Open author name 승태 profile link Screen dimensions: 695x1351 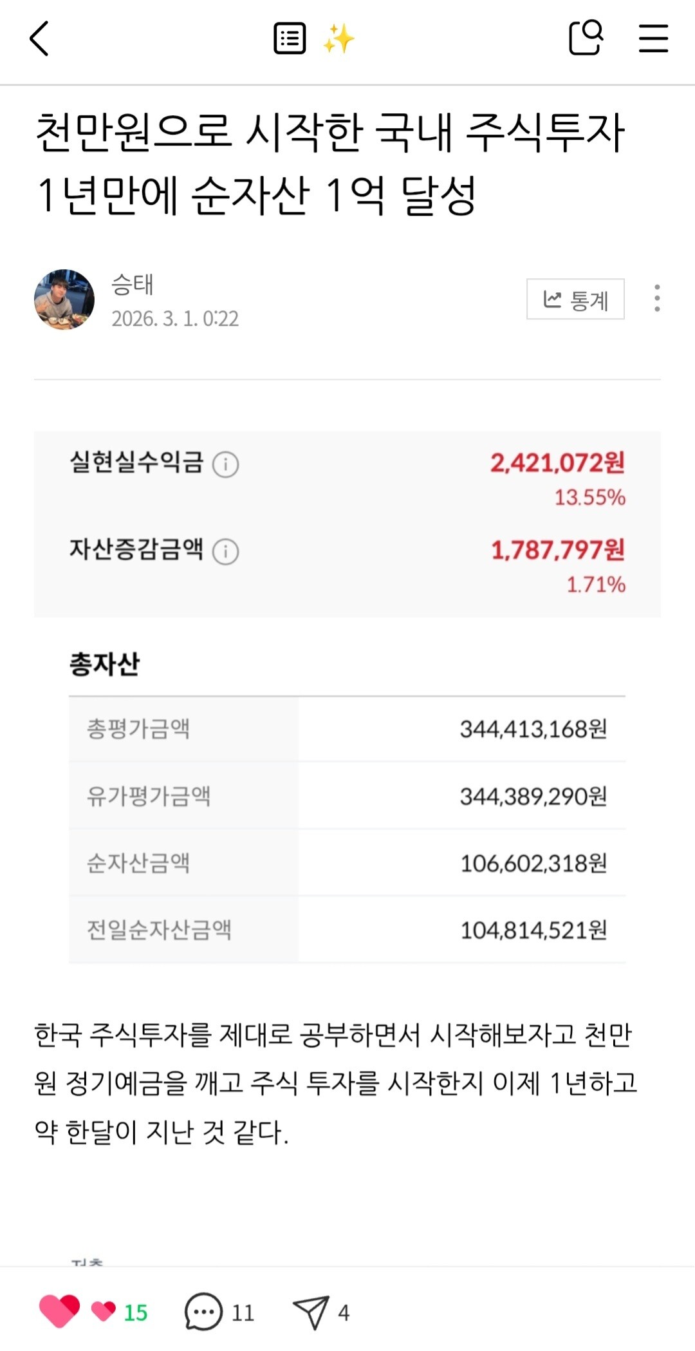pos(132,284)
